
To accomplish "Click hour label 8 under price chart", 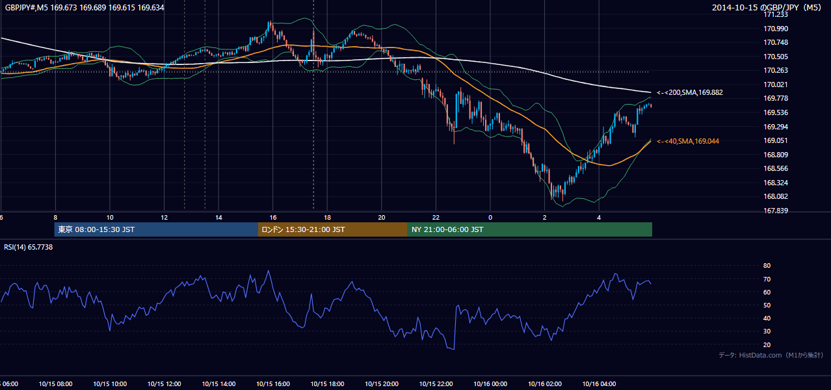I will pyautogui.click(x=55, y=218).
